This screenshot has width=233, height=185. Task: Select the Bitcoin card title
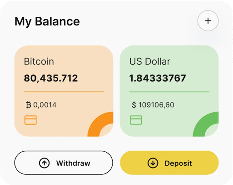[39, 61]
